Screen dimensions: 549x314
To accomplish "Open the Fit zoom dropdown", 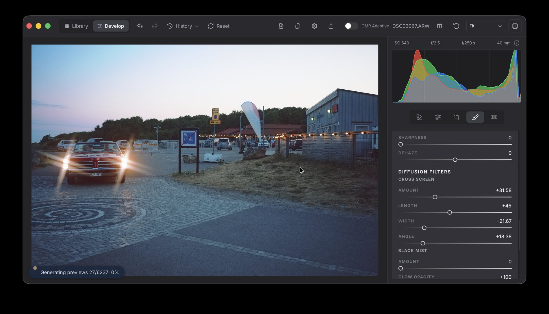I will point(486,26).
